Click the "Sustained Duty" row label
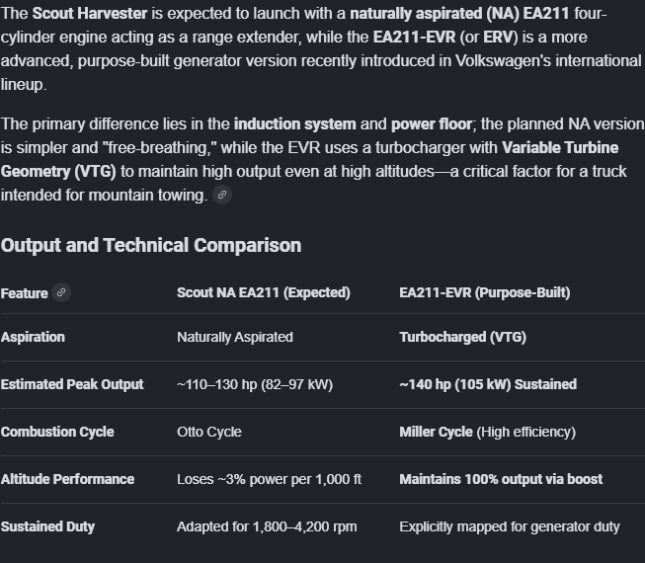Viewport: 645px width, 563px height. coord(47,526)
